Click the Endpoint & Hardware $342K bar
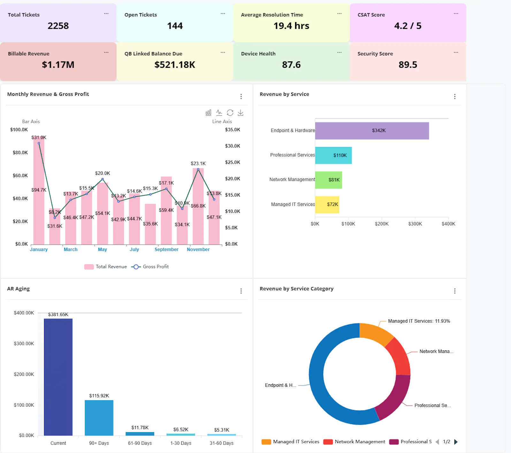 tap(372, 131)
